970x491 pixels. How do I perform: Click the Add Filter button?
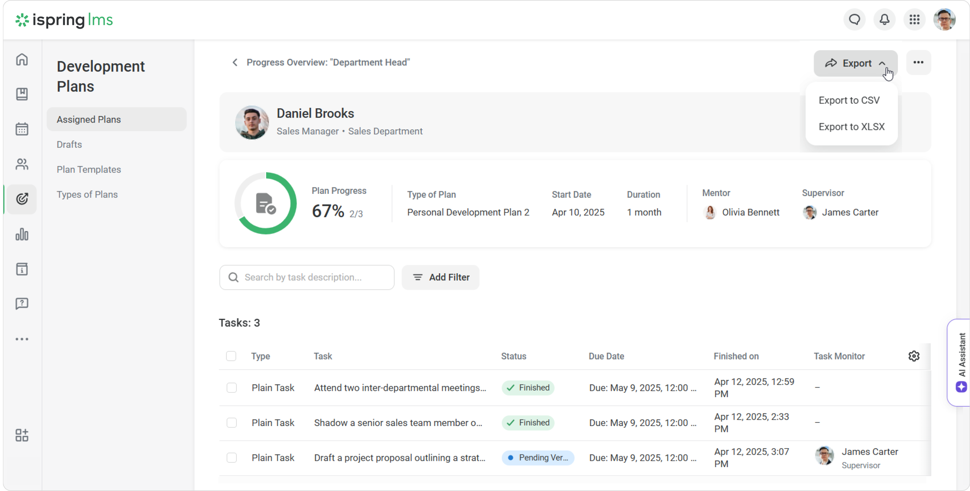click(x=440, y=277)
